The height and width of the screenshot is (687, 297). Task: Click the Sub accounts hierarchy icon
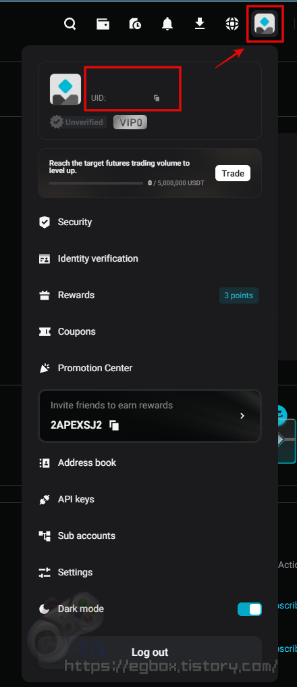pyautogui.click(x=45, y=536)
